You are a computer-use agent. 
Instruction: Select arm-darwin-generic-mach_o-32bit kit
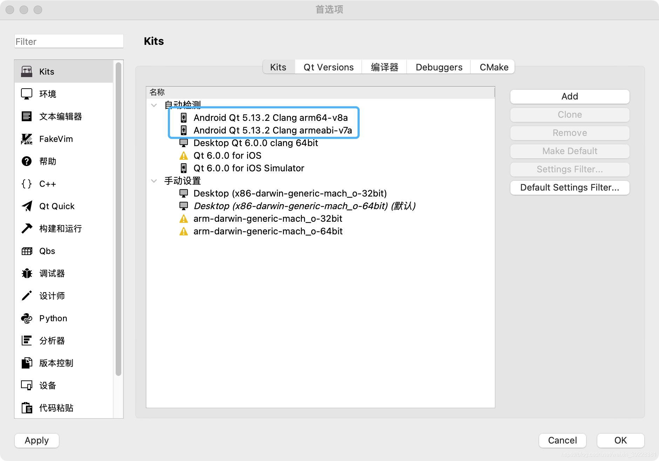pos(267,219)
